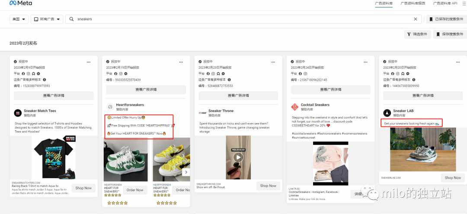This screenshot has width=467, height=214.
Task: Open three-dot menu on Sneaker Match Tees card
Action: click(89, 62)
